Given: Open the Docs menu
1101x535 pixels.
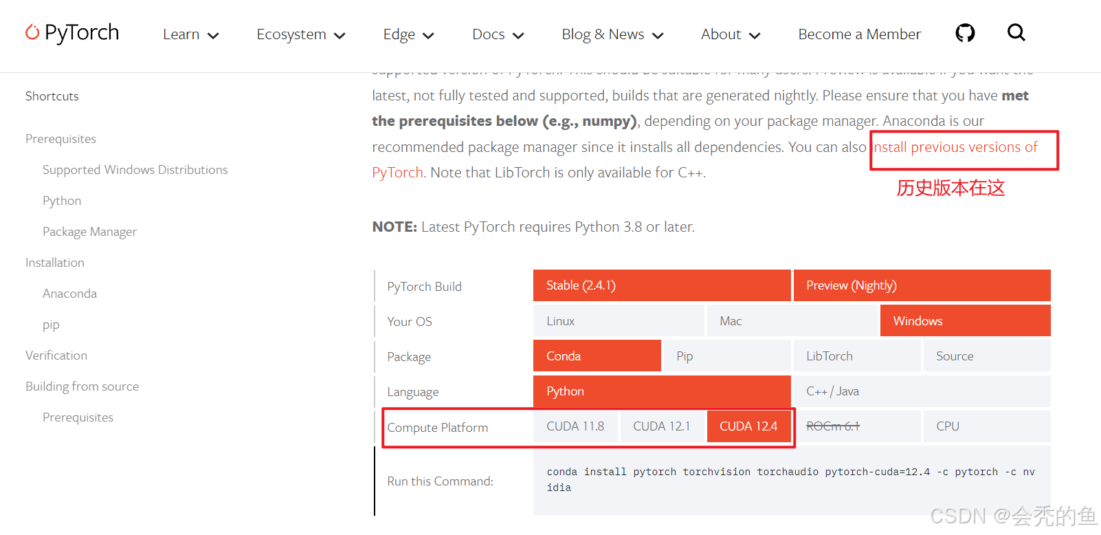Looking at the screenshot, I should click(489, 34).
